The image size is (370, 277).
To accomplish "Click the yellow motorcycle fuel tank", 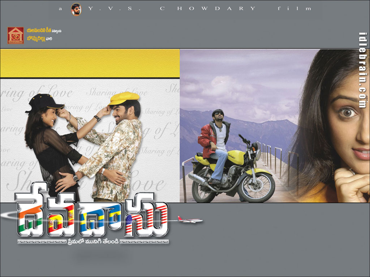I will [x=236, y=157].
